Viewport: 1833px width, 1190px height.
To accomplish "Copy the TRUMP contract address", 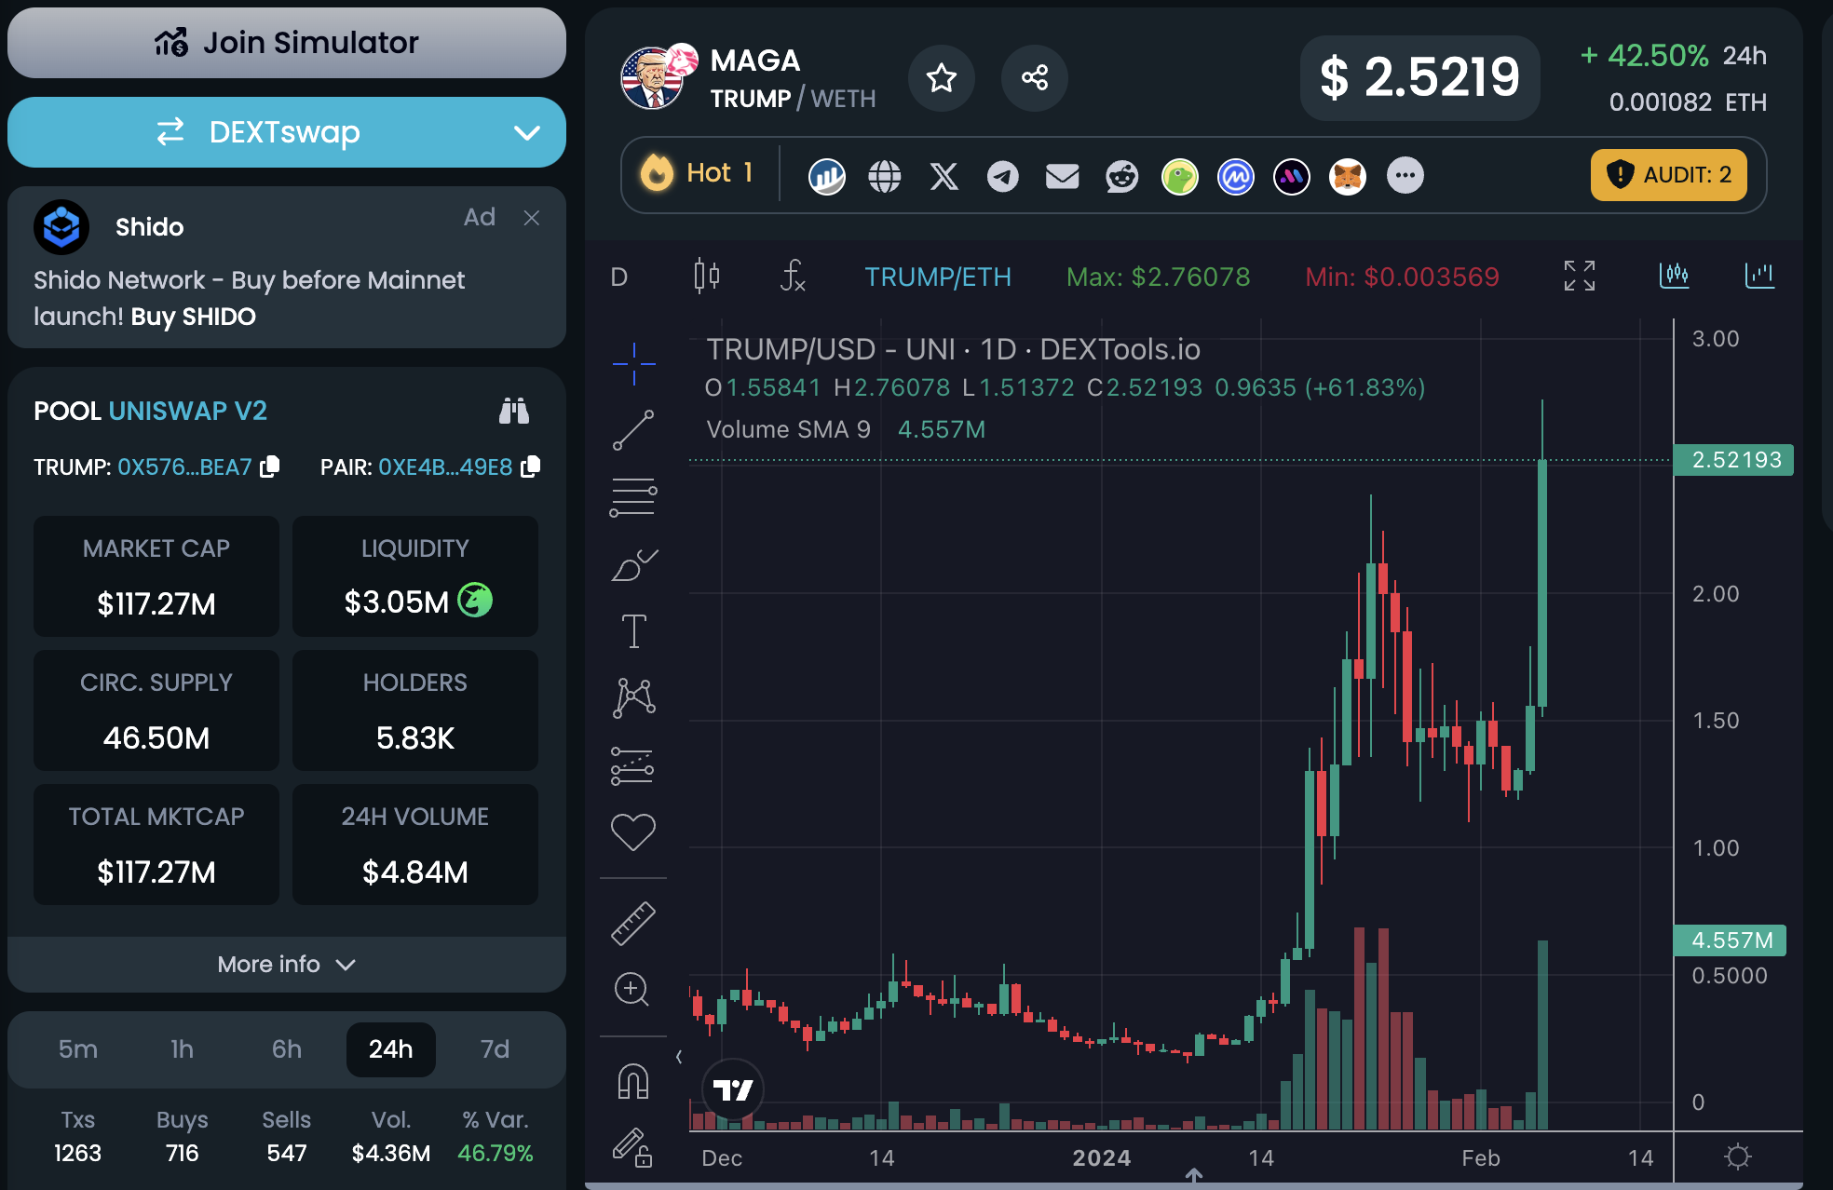I will click(x=270, y=467).
